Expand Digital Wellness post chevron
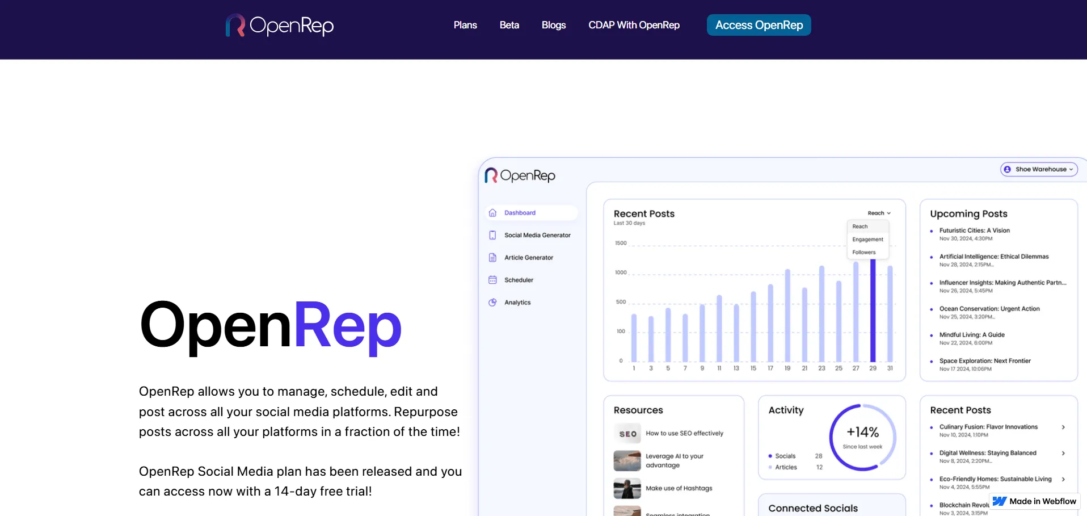 click(x=1063, y=454)
